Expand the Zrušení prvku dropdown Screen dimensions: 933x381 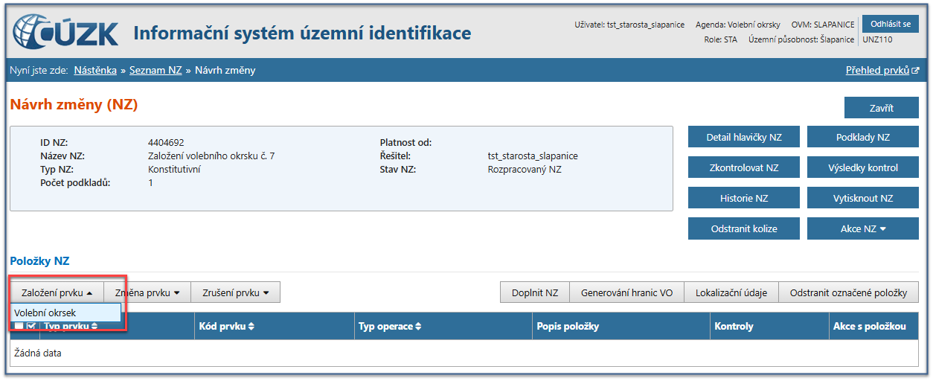[235, 292]
